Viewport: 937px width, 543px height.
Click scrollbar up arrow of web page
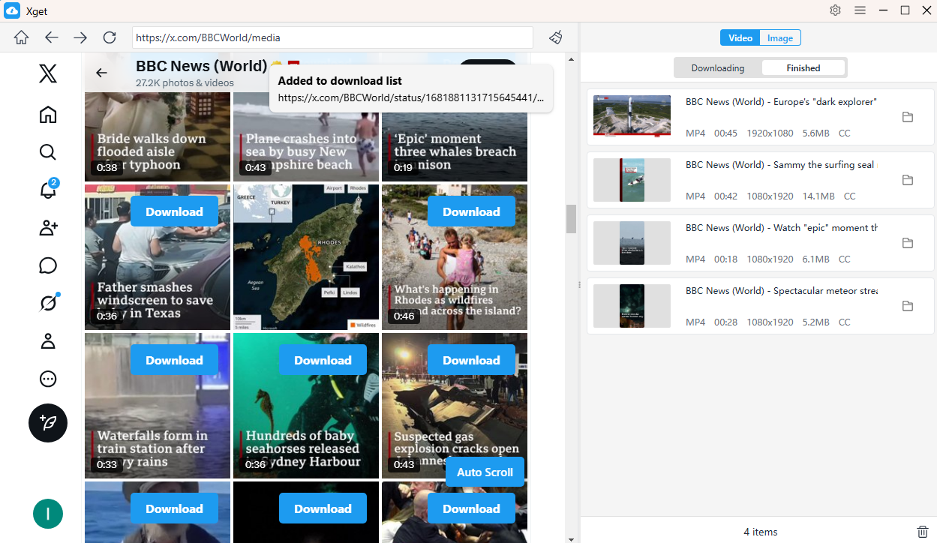[571, 58]
